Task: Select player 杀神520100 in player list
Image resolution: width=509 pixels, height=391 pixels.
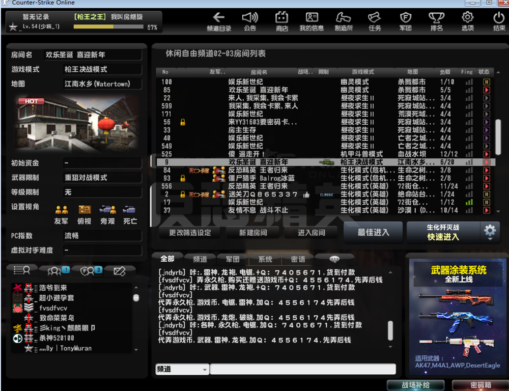Action: (72, 338)
